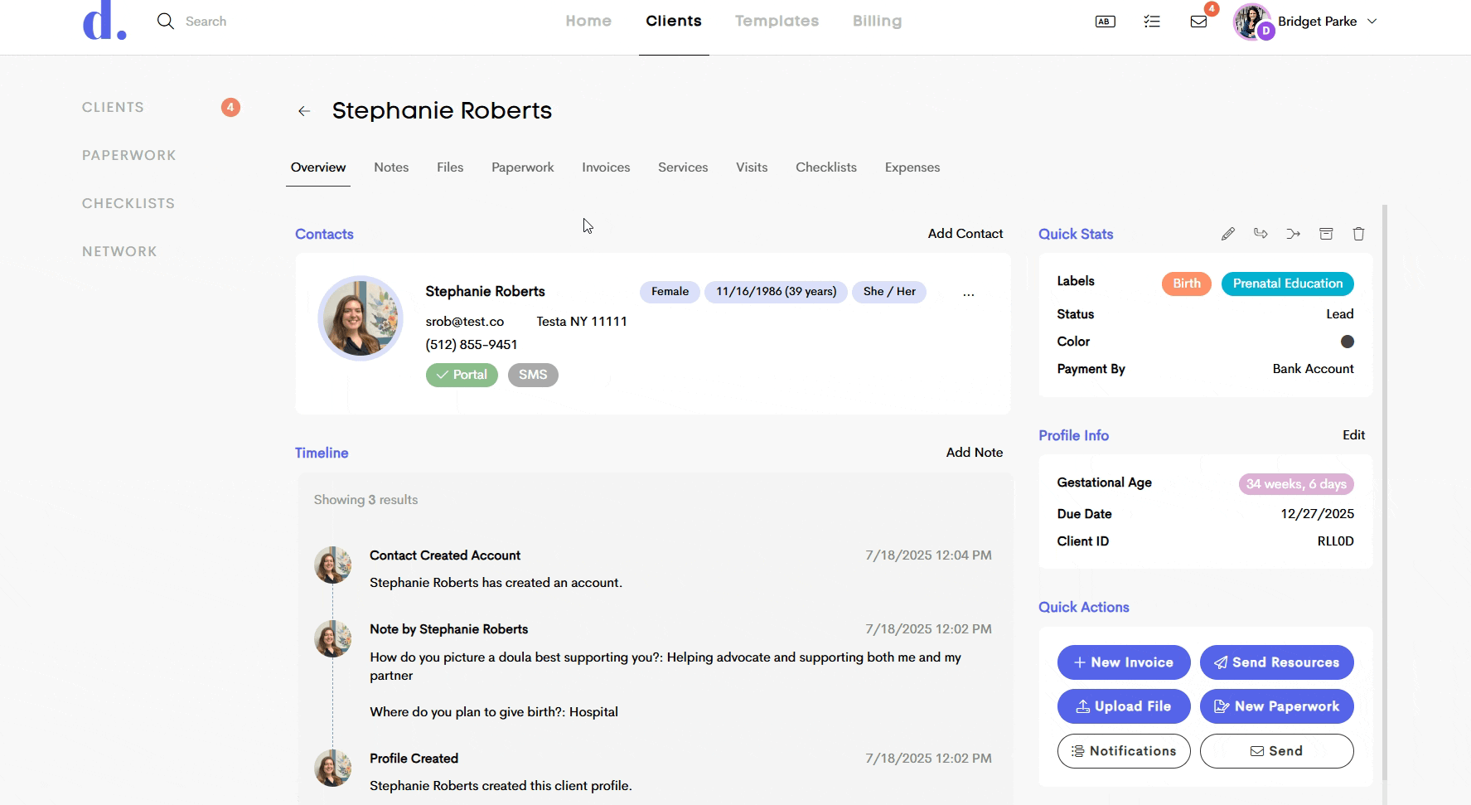Click Add Note in Timeline
The height and width of the screenshot is (805, 1471).
975,453
